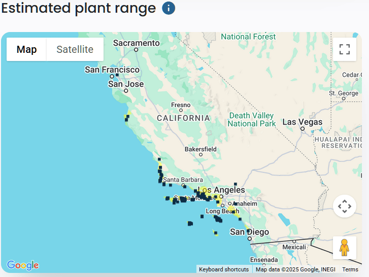
Task: Click the Las Vegas city marker
Action: click(x=303, y=129)
